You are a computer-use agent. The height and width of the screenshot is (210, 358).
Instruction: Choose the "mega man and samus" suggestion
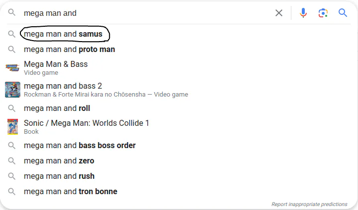tap(63, 34)
